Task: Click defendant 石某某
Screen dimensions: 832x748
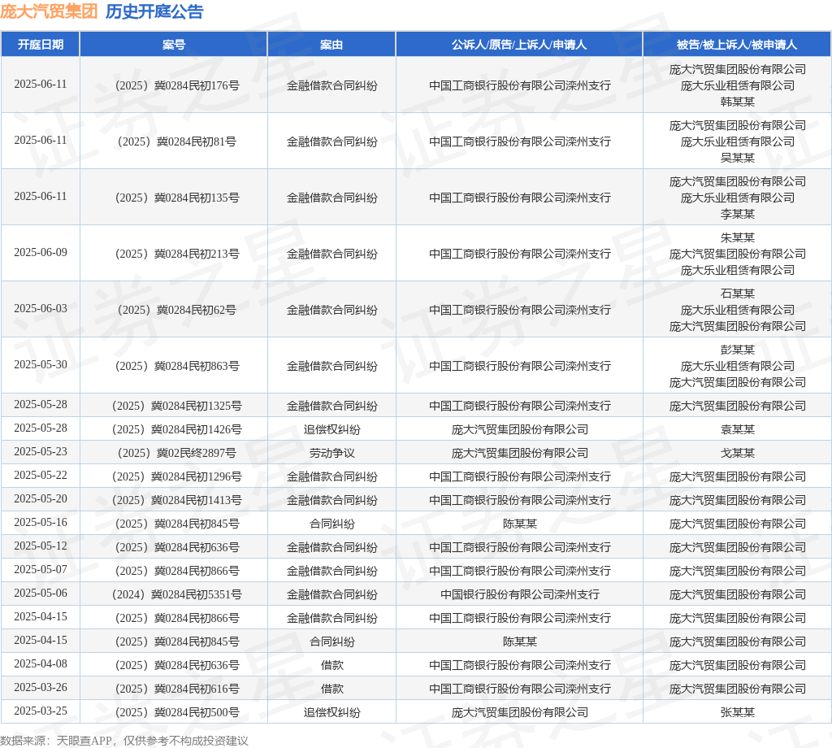Action: click(738, 294)
